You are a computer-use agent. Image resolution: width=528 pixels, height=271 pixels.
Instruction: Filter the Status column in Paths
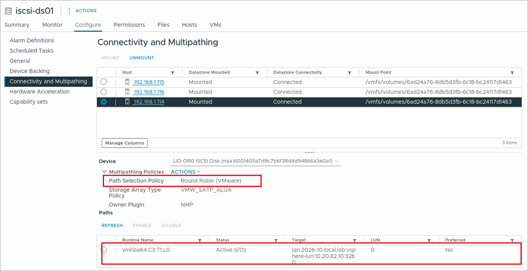pos(276,240)
